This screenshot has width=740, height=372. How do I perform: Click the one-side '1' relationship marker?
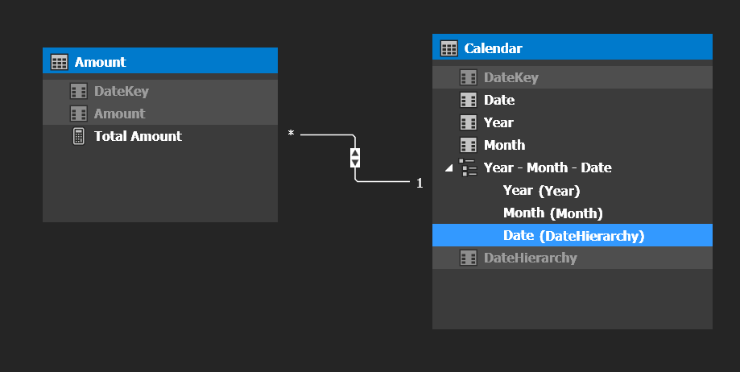click(420, 183)
